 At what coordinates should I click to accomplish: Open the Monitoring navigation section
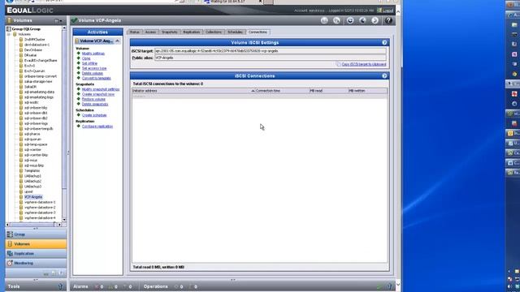click(36, 263)
